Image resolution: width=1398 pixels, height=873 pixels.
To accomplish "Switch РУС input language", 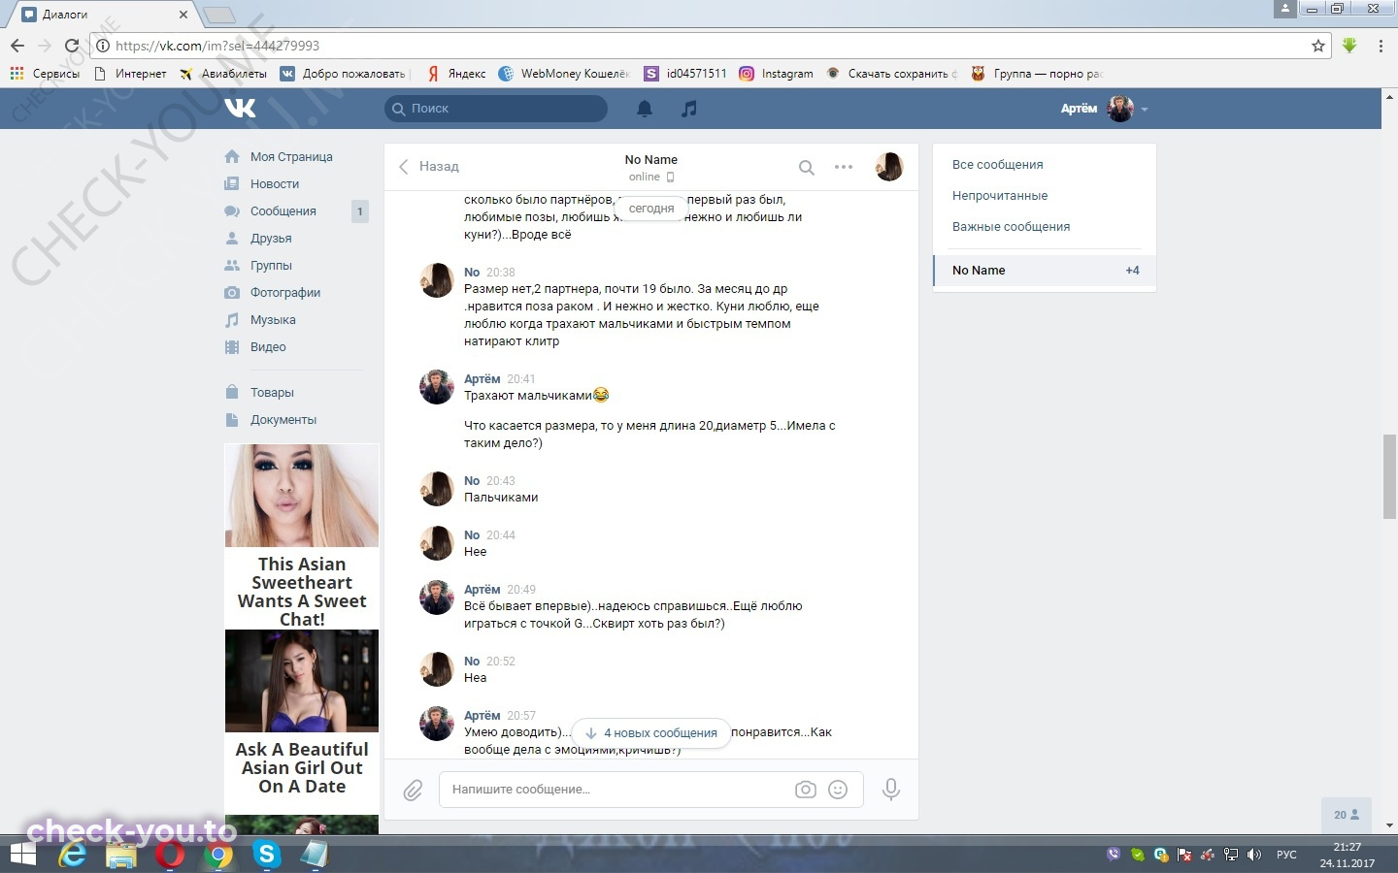I will coord(1286,855).
